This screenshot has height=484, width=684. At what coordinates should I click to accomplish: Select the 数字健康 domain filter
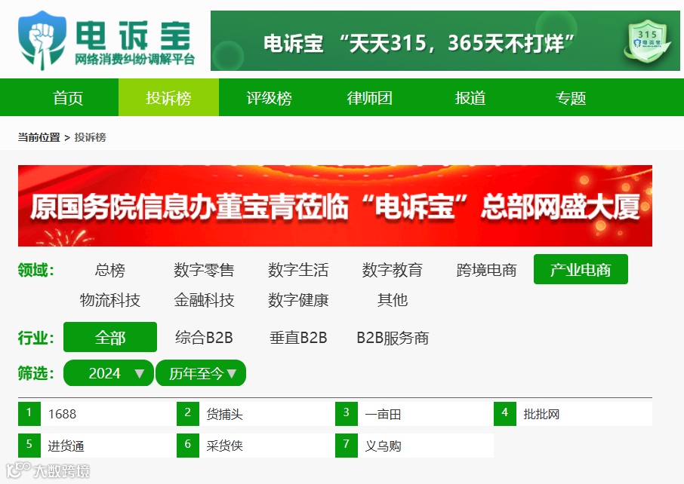pyautogui.click(x=298, y=300)
